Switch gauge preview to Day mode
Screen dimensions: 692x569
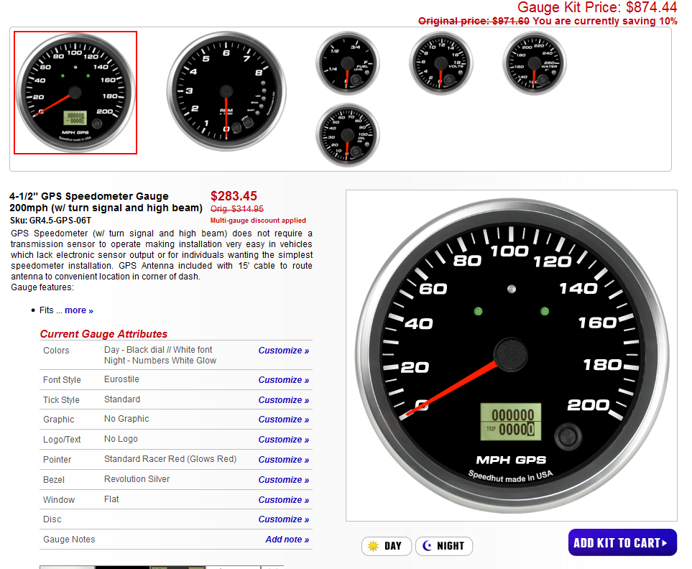click(x=387, y=546)
